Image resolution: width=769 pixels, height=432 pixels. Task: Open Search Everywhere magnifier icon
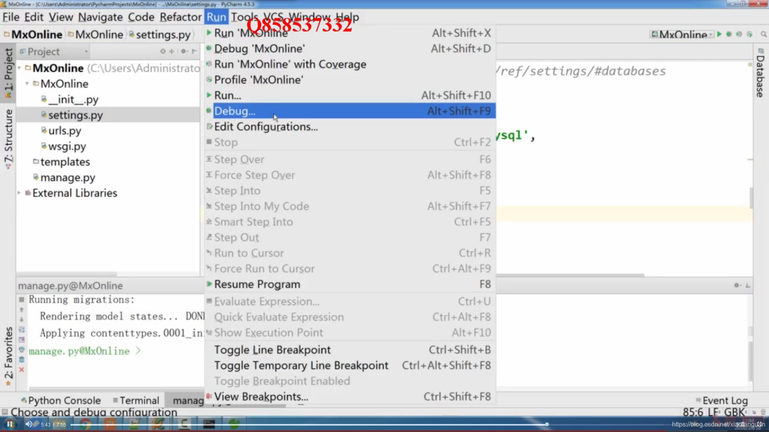pyautogui.click(x=764, y=34)
